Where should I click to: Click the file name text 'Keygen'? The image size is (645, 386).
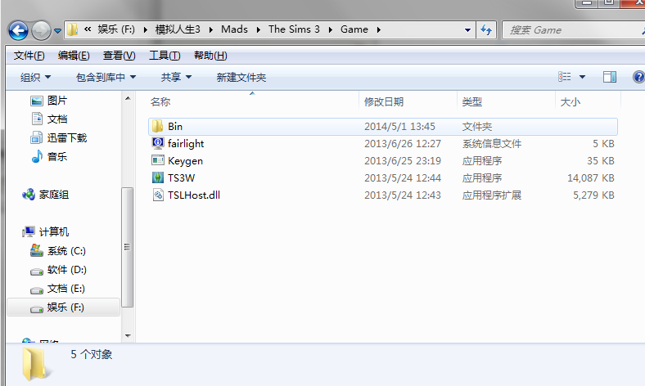185,161
